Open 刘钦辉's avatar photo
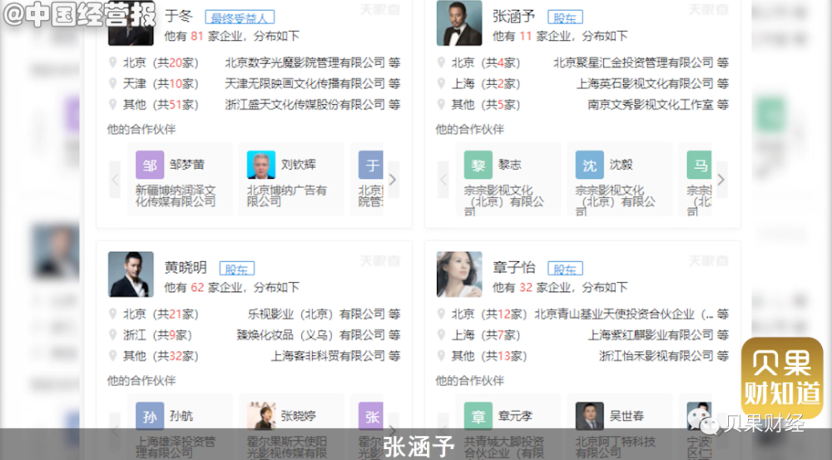832x460 pixels. click(261, 165)
